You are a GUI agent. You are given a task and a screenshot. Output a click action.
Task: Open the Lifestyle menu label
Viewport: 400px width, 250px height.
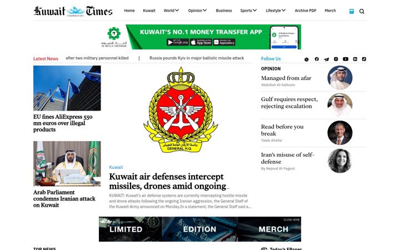coord(273,11)
